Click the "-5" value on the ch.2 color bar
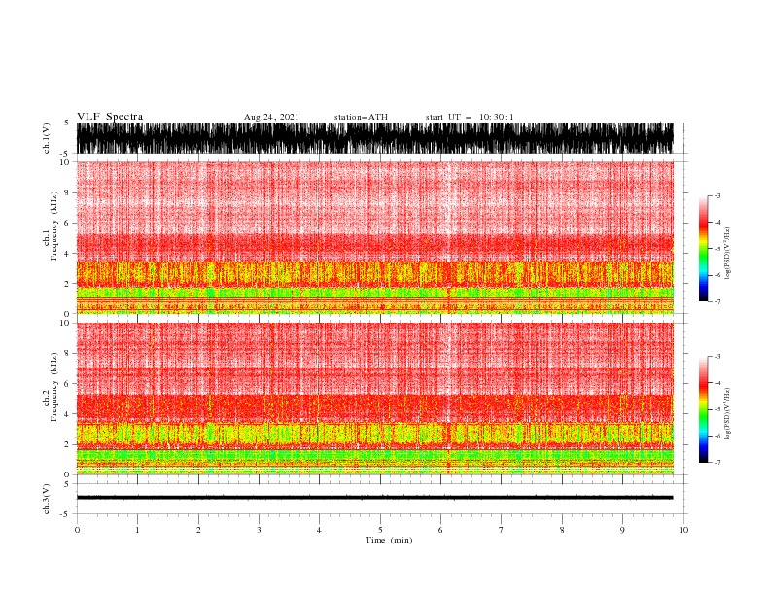770x595 pixels. (717, 409)
